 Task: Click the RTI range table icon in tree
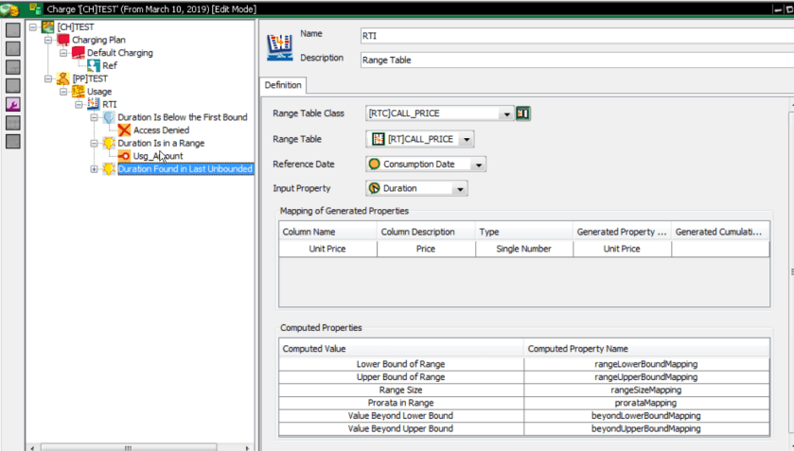93,105
